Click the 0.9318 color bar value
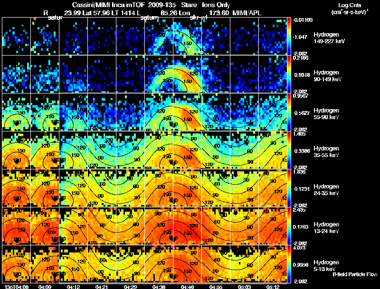380x289 pixels. (x=302, y=75)
